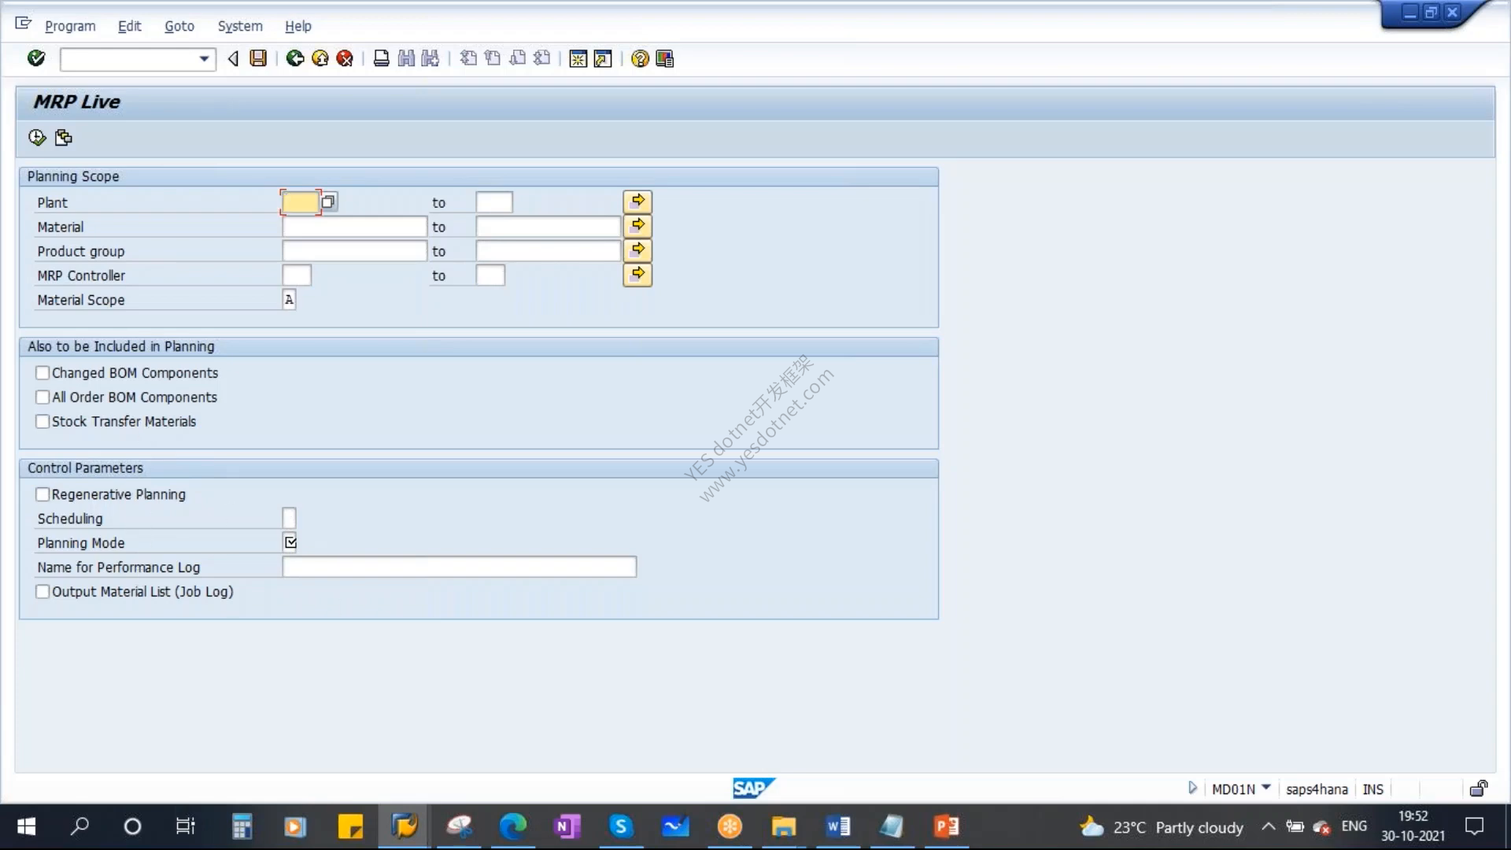The width and height of the screenshot is (1511, 850).
Task: Open the Plant search help button
Action: (x=329, y=201)
